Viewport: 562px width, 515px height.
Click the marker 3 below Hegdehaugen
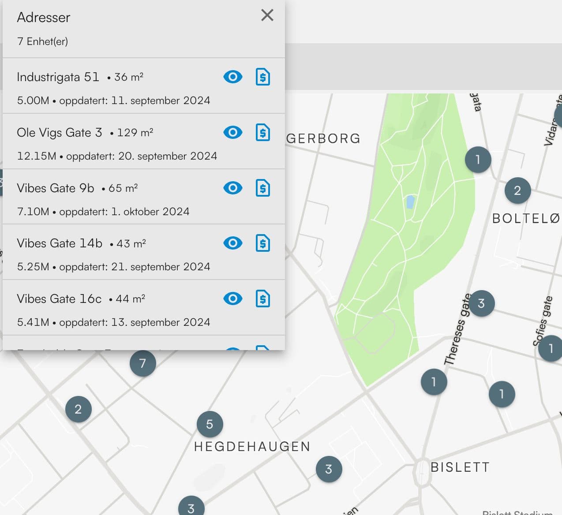(328, 470)
